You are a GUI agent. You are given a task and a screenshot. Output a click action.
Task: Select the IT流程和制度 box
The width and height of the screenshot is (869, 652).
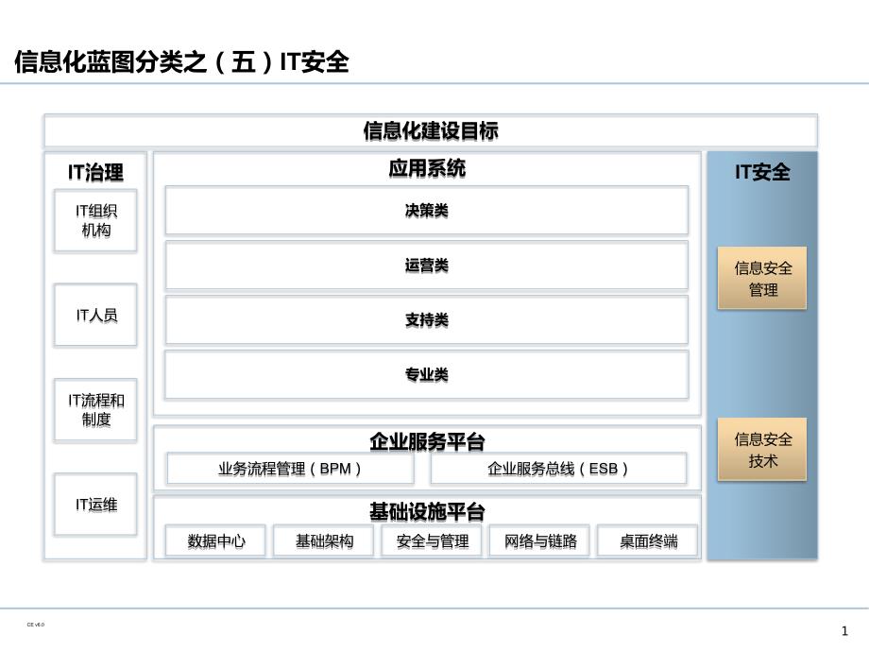pyautogui.click(x=95, y=410)
